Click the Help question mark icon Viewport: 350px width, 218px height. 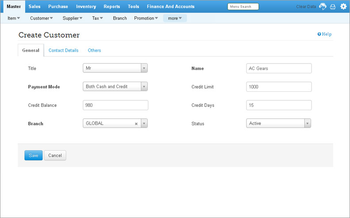coord(319,34)
